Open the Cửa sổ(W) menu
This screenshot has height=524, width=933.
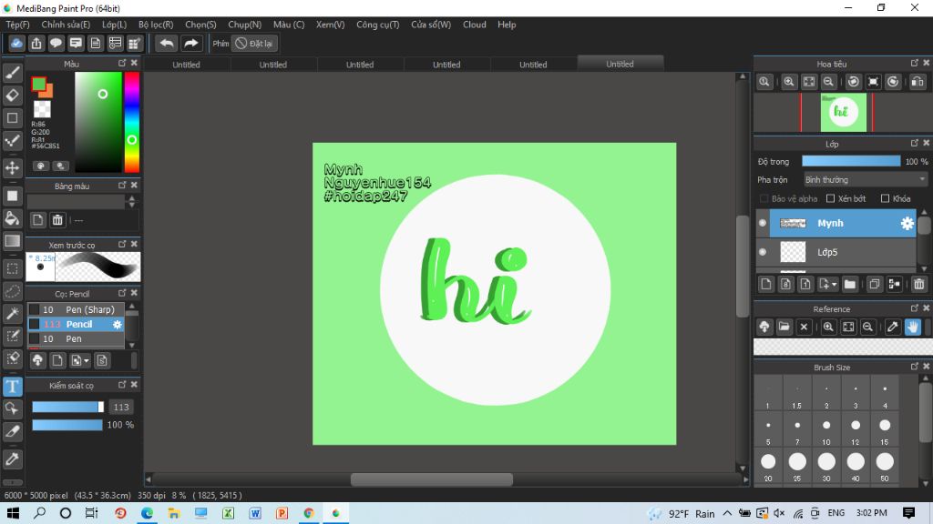tap(431, 25)
